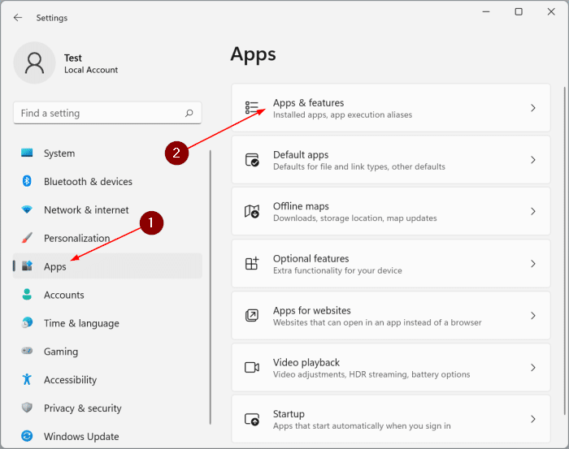Click the Test user avatar icon
This screenshot has height=449, width=569.
point(34,63)
